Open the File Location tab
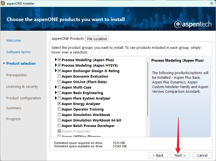 coord(97,39)
